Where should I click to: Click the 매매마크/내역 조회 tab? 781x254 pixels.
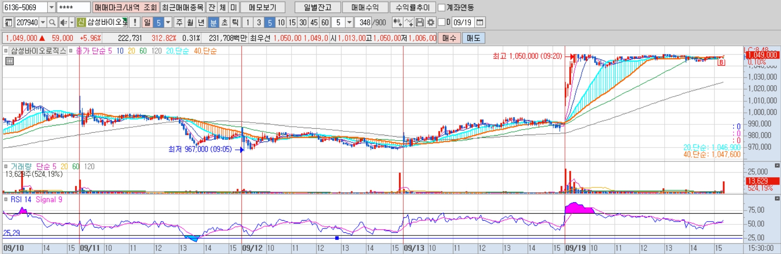click(126, 7)
